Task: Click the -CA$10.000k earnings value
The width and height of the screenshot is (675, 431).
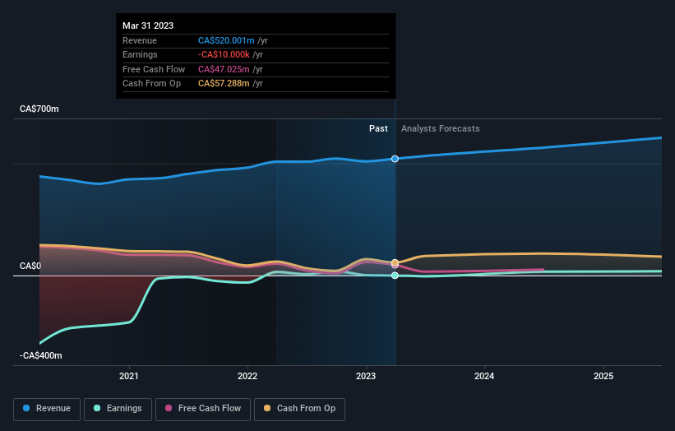Action: [x=224, y=54]
